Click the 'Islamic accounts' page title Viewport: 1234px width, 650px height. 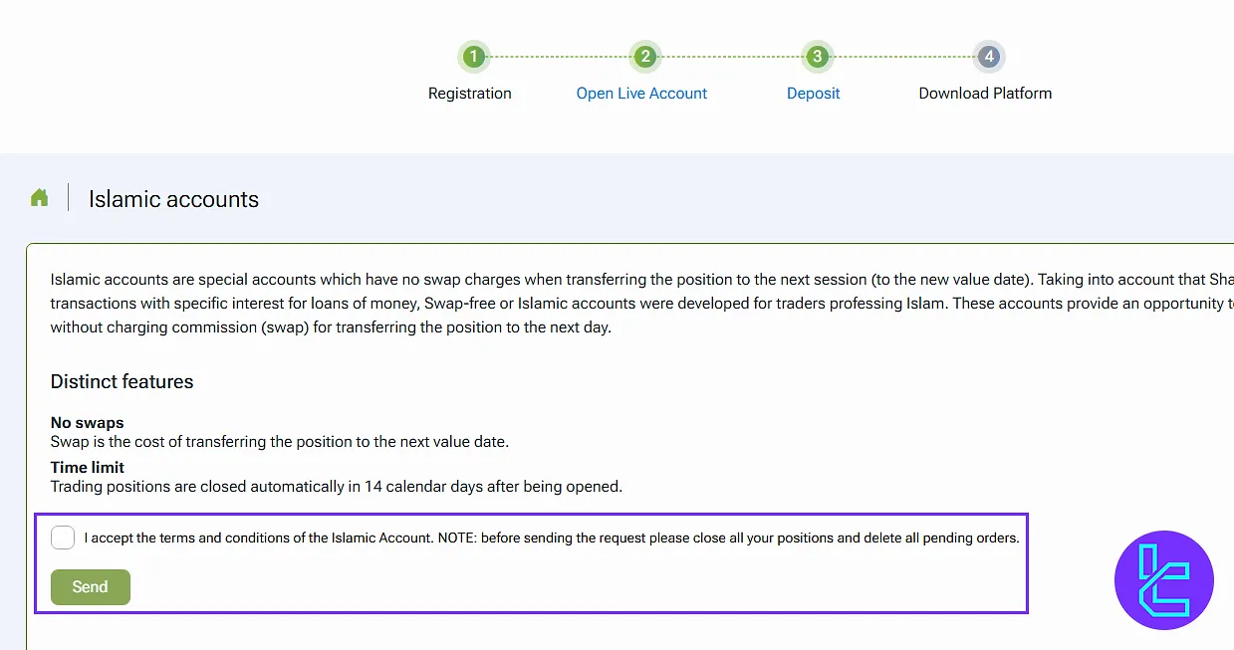tap(173, 199)
